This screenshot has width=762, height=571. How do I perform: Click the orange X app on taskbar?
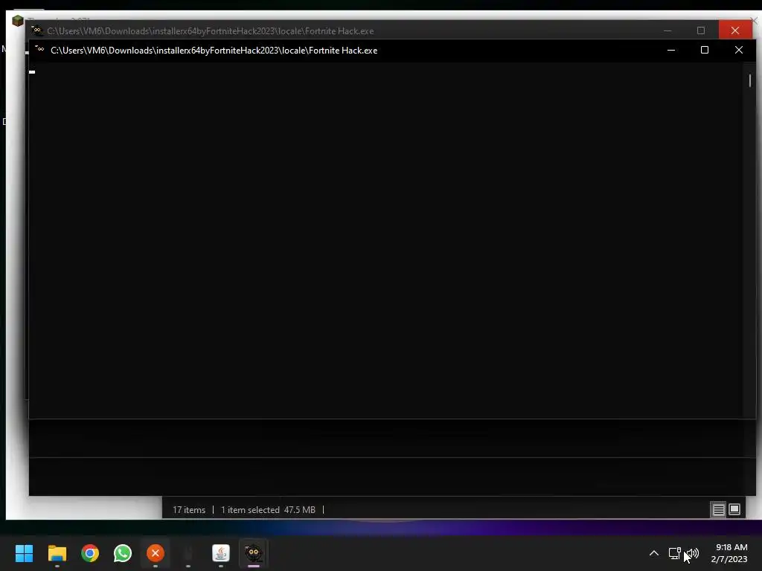(x=156, y=553)
